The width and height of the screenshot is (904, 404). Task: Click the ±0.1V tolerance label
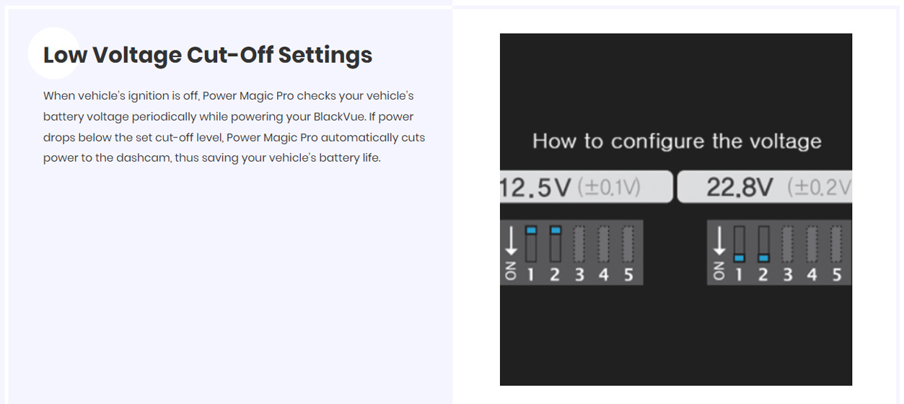(609, 188)
